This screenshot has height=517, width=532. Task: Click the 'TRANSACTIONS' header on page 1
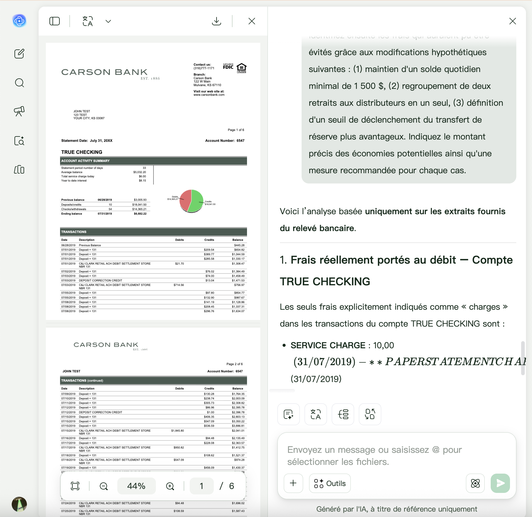coord(154,232)
